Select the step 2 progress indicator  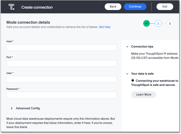pos(158,23)
